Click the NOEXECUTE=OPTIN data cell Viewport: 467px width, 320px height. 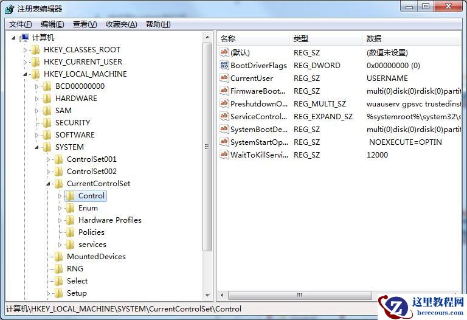click(406, 142)
